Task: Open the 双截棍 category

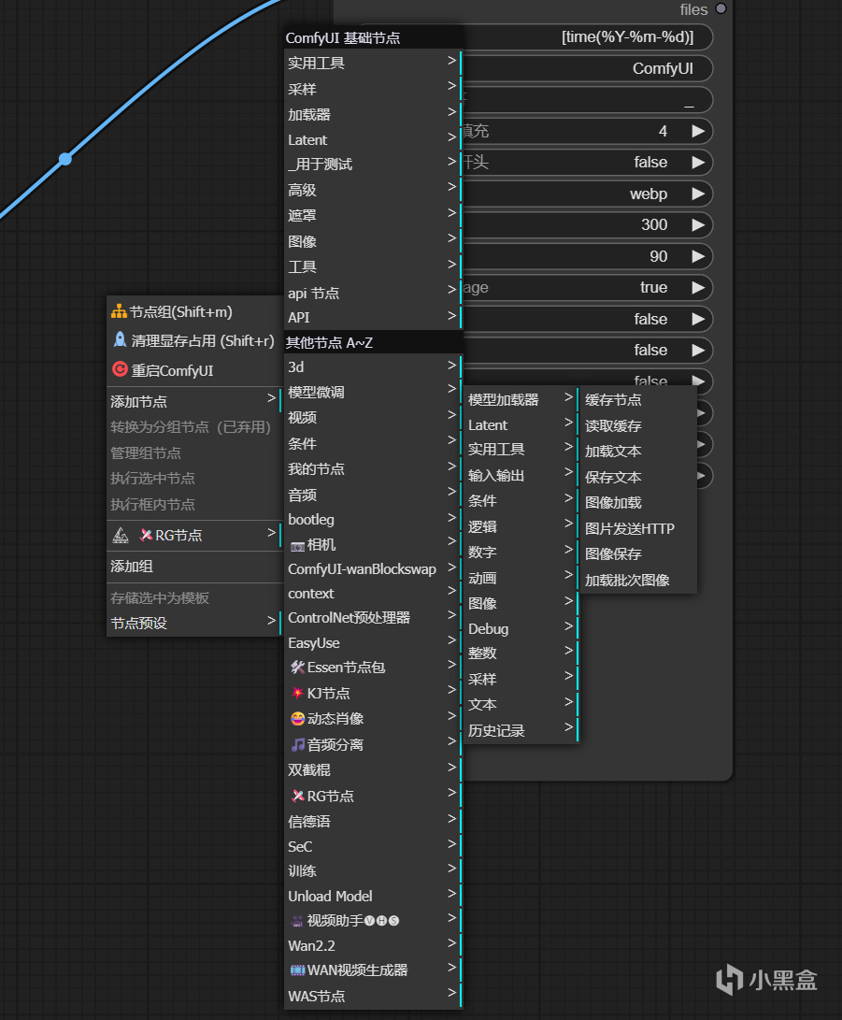Action: pos(373,769)
